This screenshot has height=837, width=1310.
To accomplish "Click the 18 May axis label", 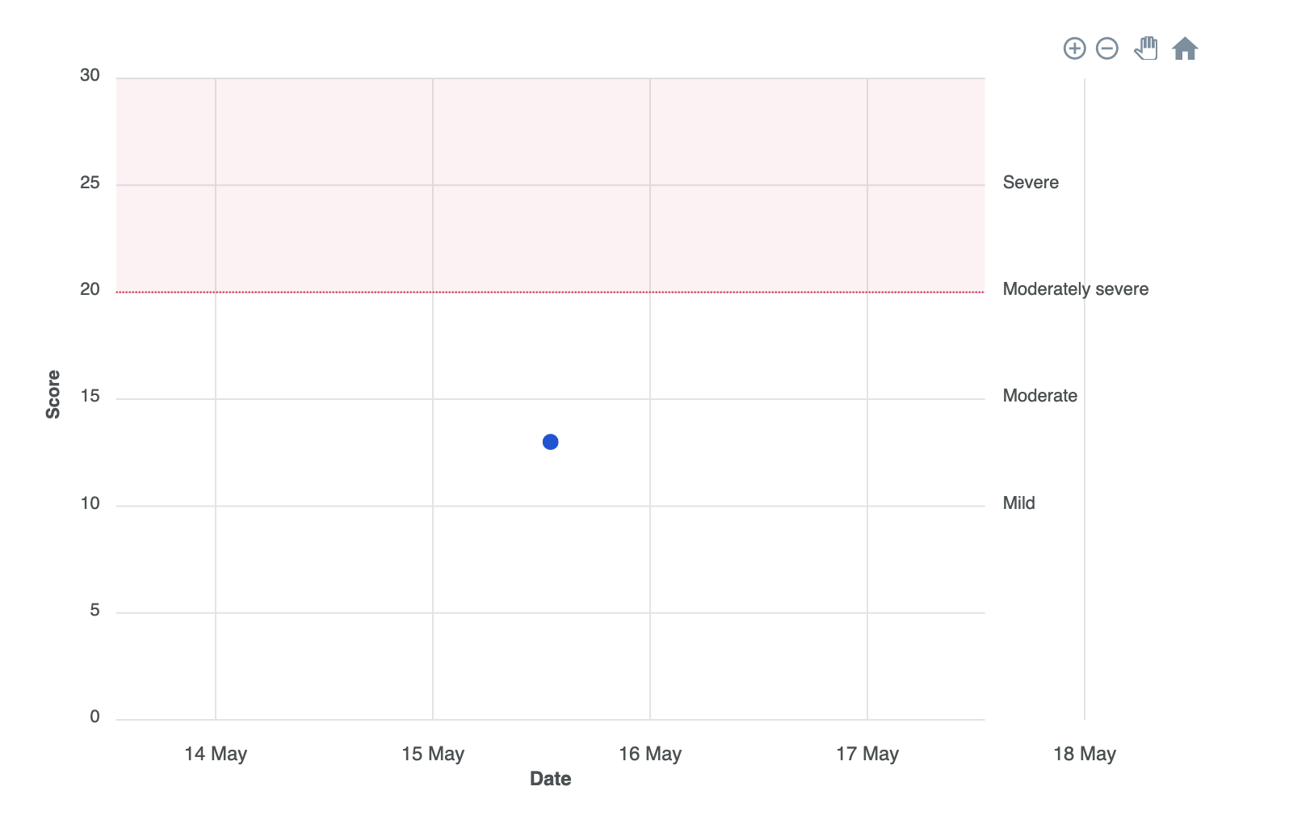I will (1084, 754).
